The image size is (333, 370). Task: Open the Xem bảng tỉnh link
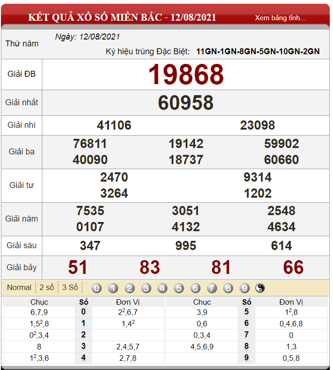[x=280, y=18]
